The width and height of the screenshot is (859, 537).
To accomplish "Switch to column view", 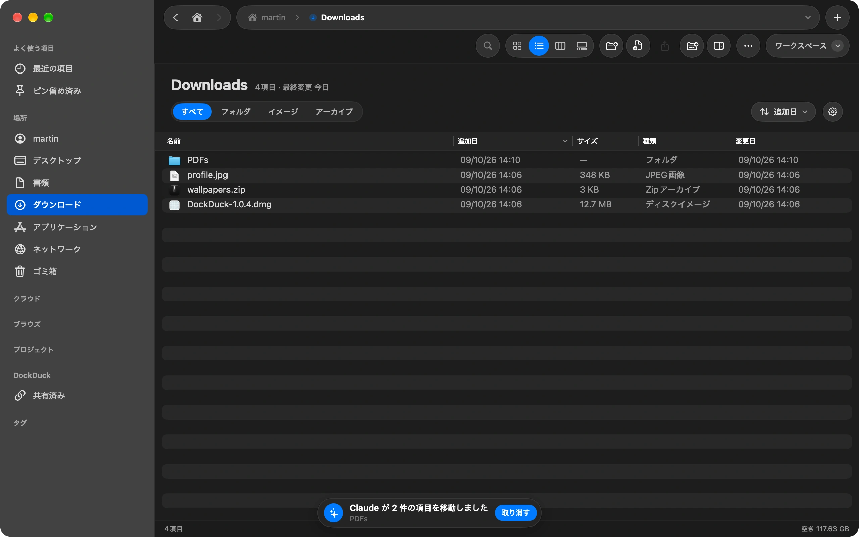I will [560, 46].
